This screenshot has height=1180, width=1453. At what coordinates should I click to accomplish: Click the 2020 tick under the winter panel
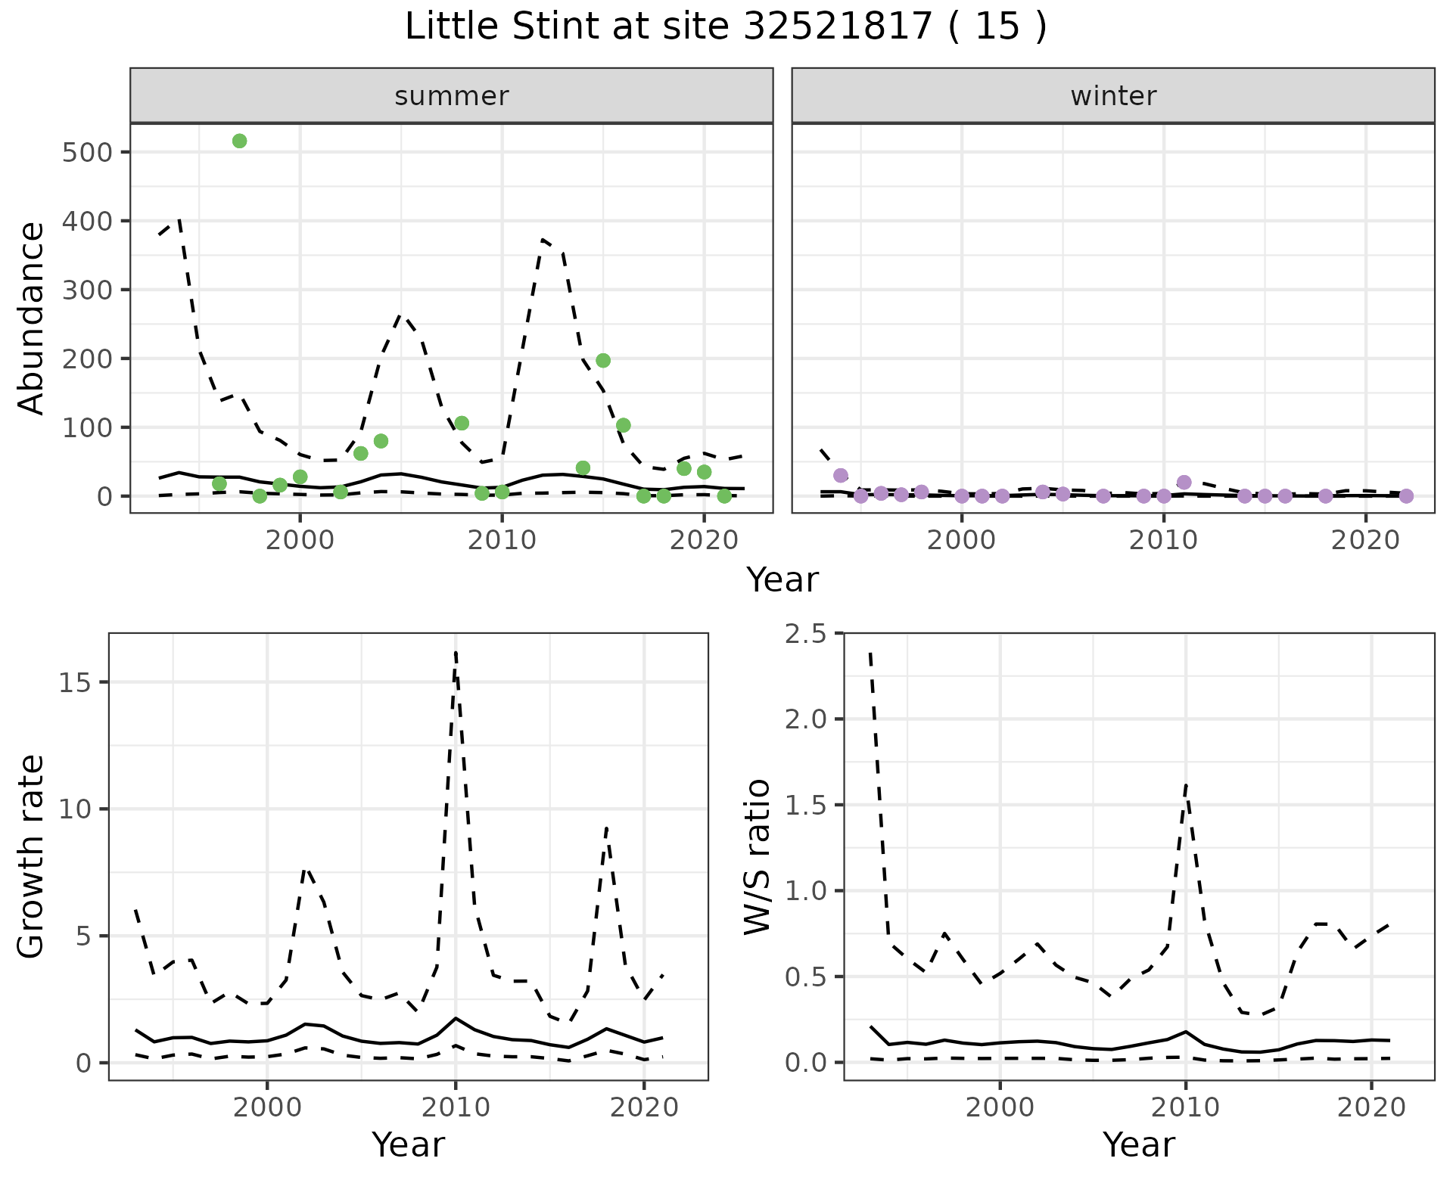tap(1365, 541)
